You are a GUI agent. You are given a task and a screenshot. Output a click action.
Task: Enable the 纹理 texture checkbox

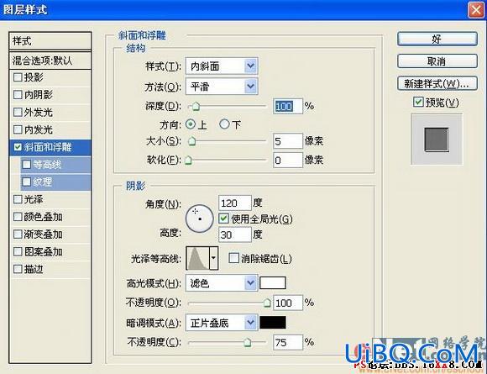[x=27, y=182]
